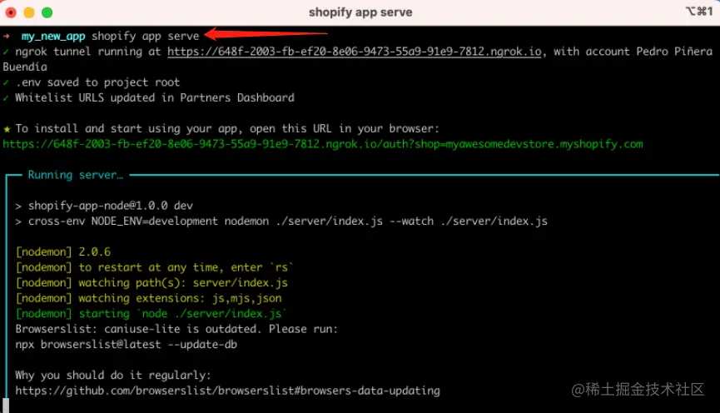Click the 'shopify app serve' window title

[360, 12]
